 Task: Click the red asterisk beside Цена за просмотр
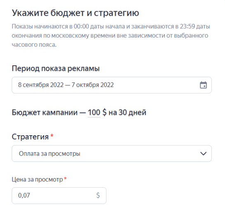point(65,179)
